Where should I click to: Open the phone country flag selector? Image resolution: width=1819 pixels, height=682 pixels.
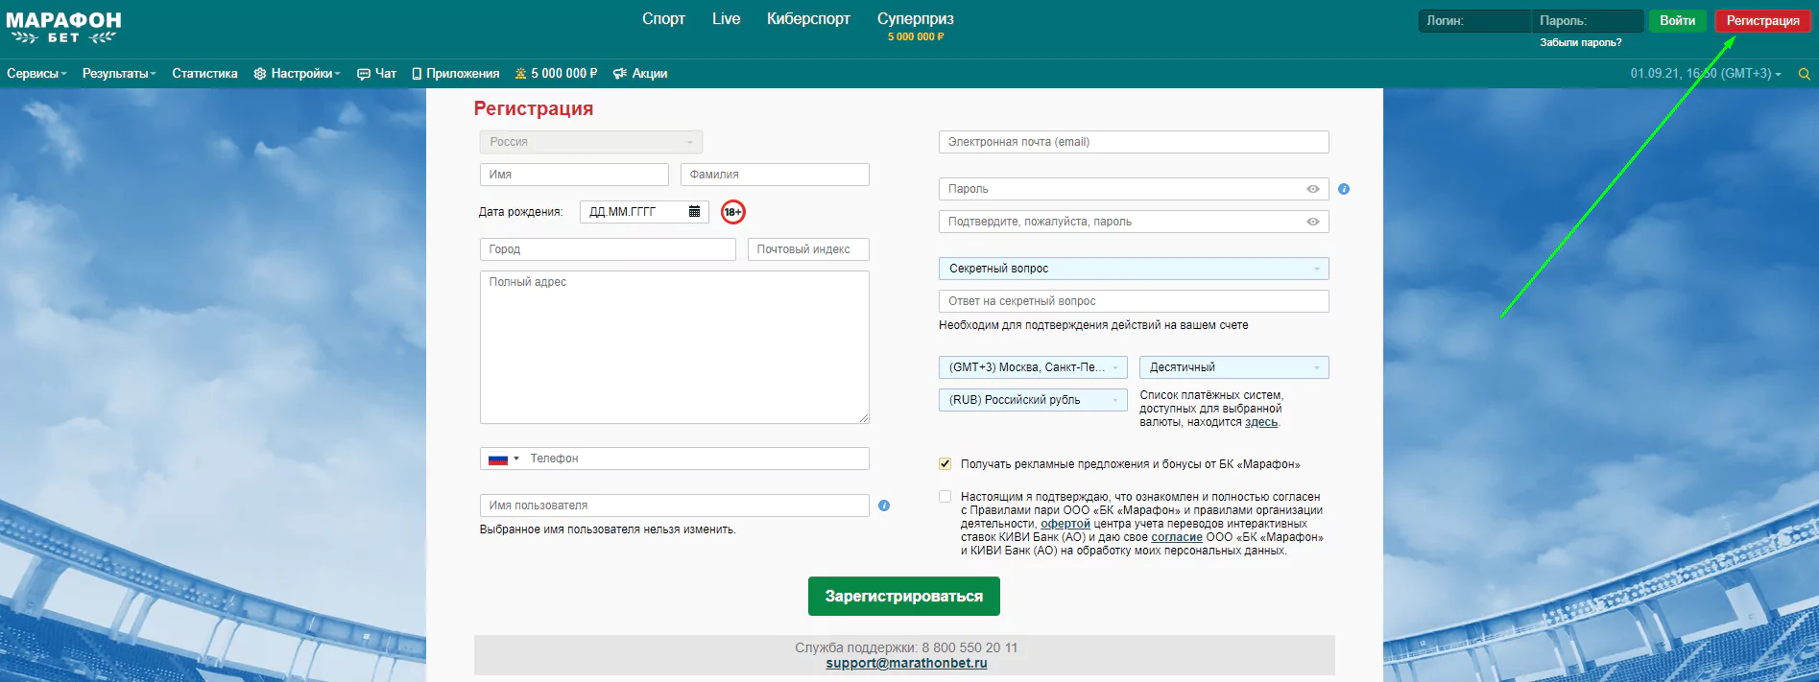(503, 459)
